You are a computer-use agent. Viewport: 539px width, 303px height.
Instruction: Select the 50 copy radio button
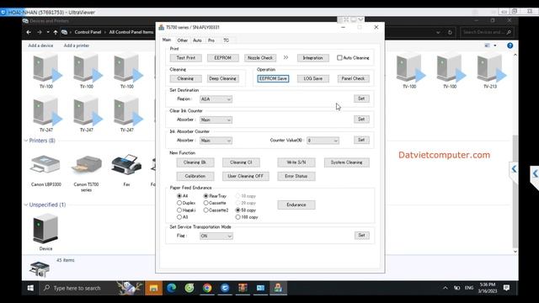pos(237,210)
